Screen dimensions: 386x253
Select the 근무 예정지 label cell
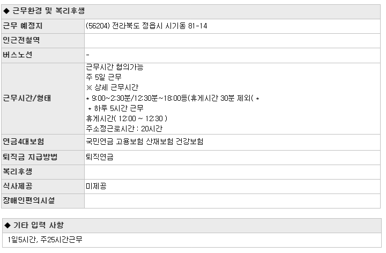coord(43,26)
